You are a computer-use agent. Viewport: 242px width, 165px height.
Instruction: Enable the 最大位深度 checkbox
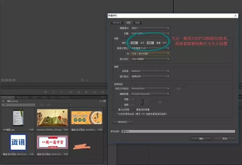pos(116,109)
